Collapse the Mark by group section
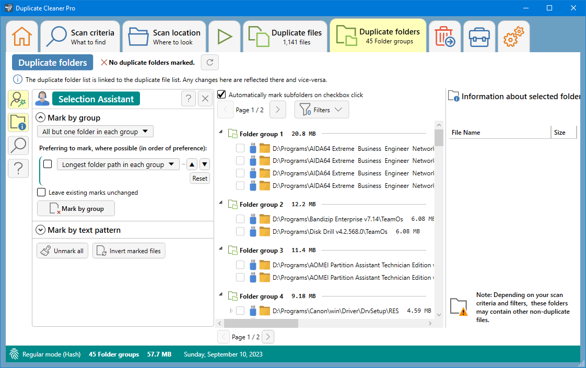 [x=40, y=117]
